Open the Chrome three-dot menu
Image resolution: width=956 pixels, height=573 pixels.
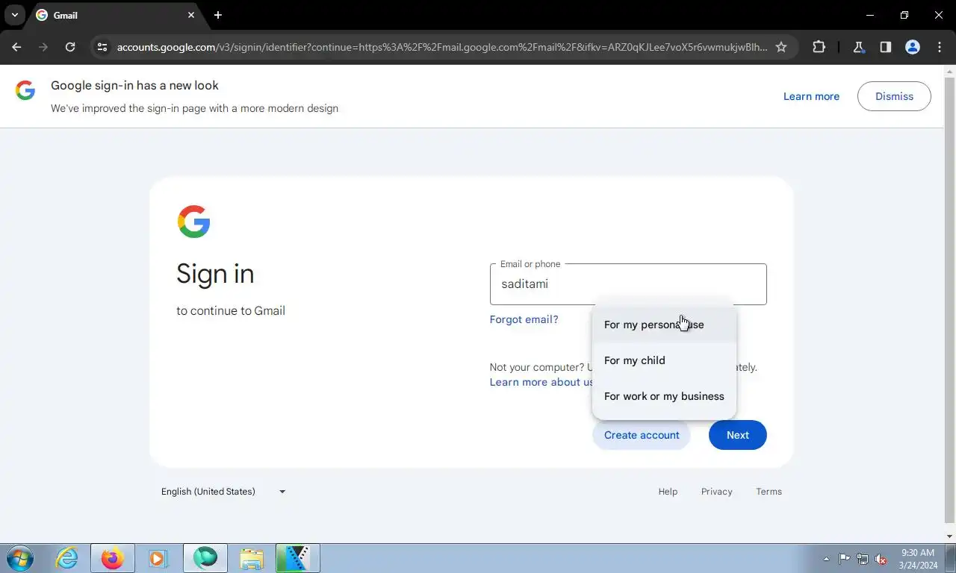939,47
